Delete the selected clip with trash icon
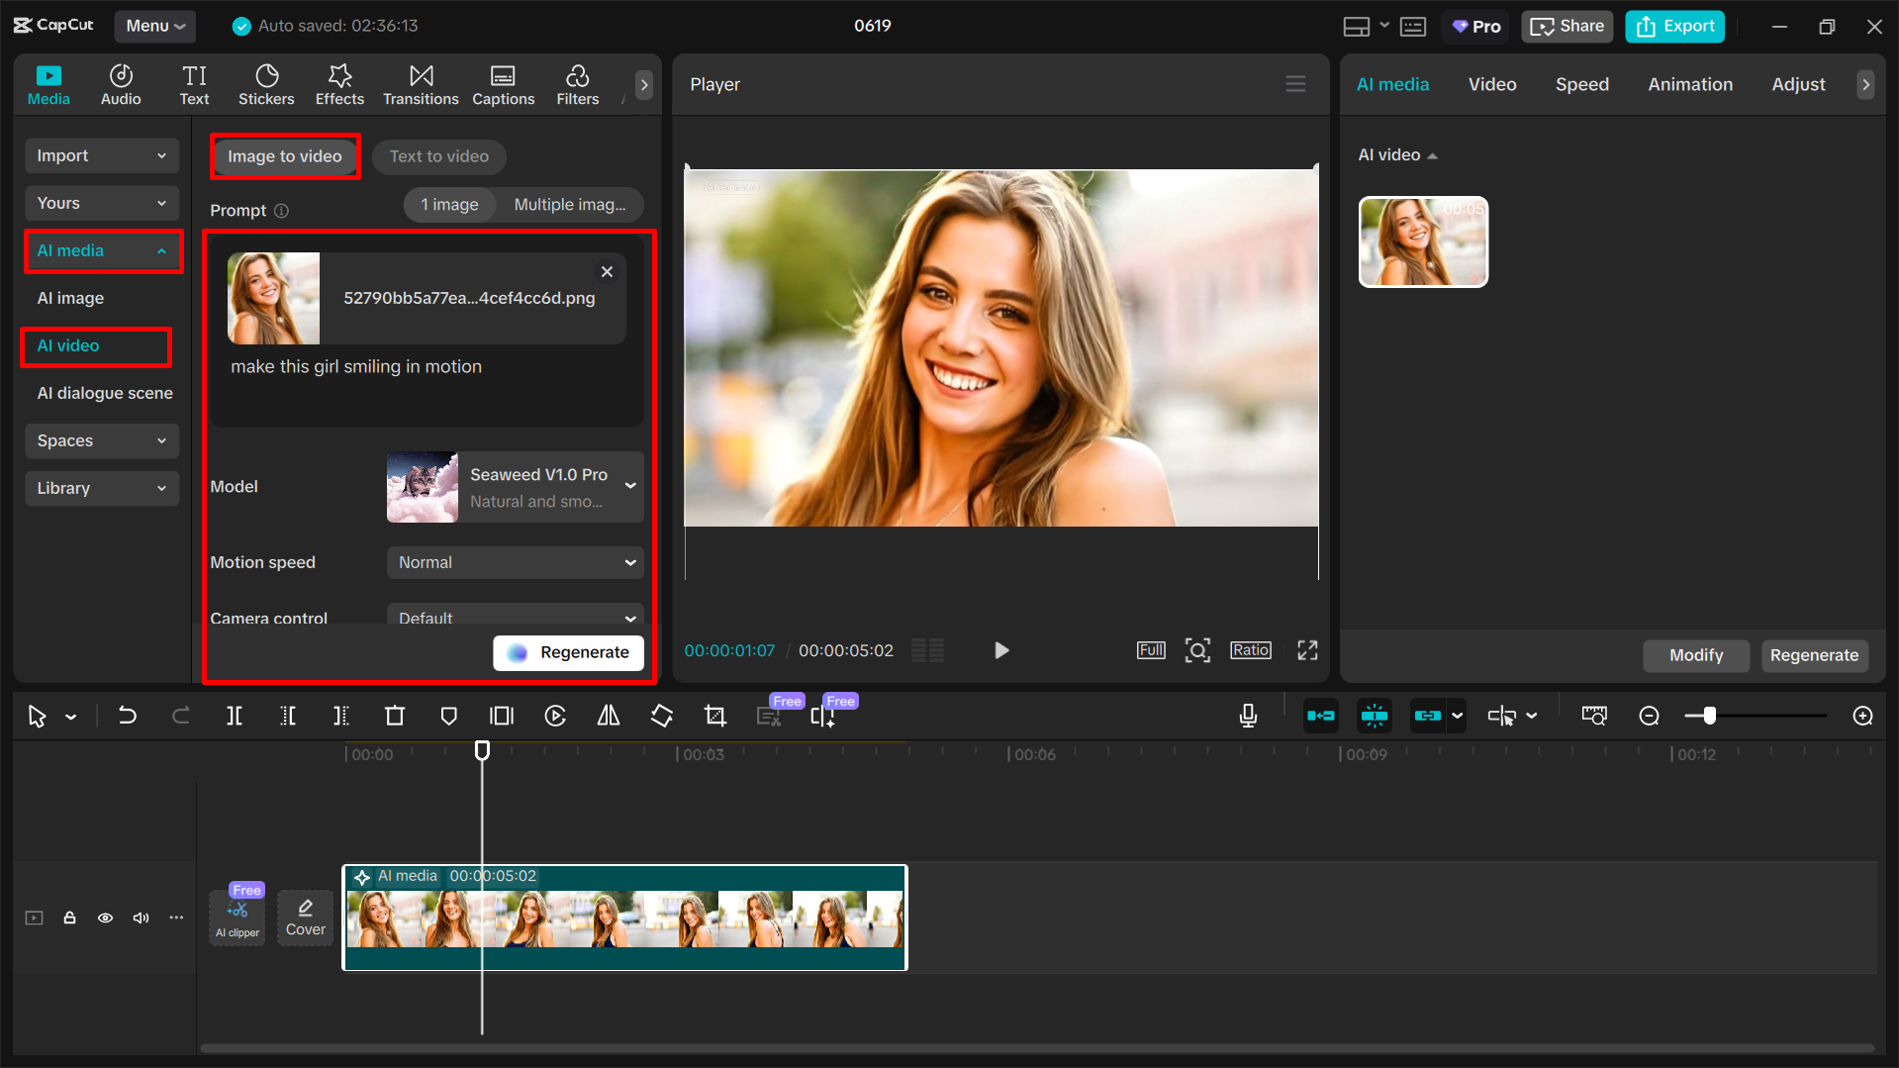This screenshot has width=1899, height=1068. pyautogui.click(x=395, y=716)
